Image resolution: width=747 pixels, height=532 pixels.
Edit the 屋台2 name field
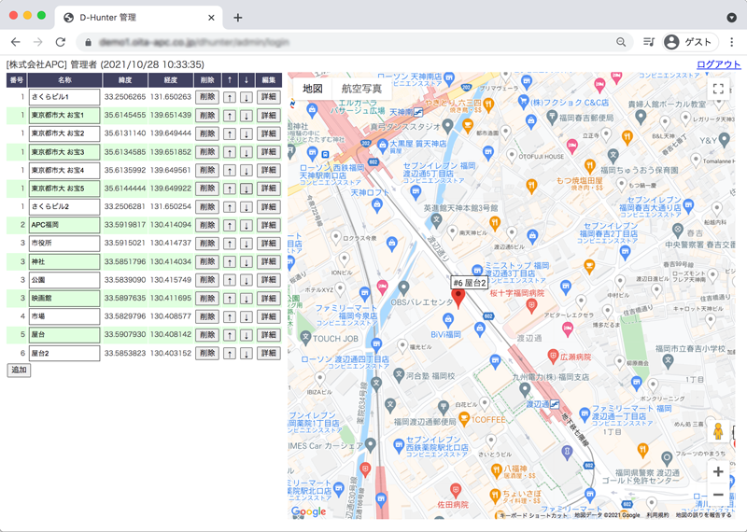coord(64,354)
